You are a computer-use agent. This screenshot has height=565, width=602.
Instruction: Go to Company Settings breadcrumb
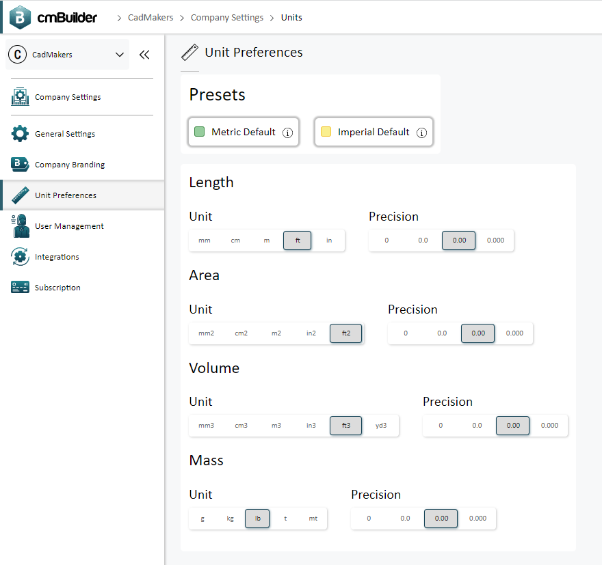pyautogui.click(x=227, y=18)
